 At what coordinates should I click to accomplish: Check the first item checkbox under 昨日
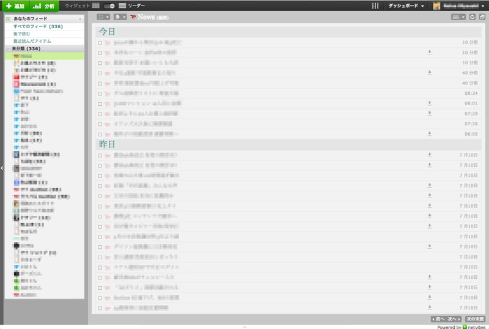coord(100,155)
